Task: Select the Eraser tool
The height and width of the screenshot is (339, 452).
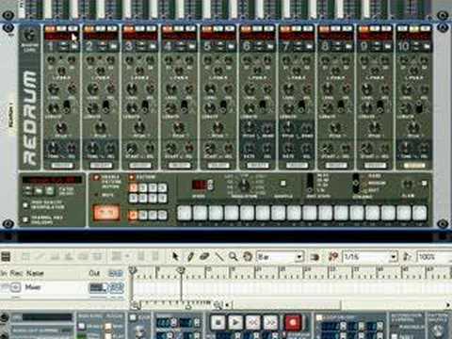Action: point(204,256)
